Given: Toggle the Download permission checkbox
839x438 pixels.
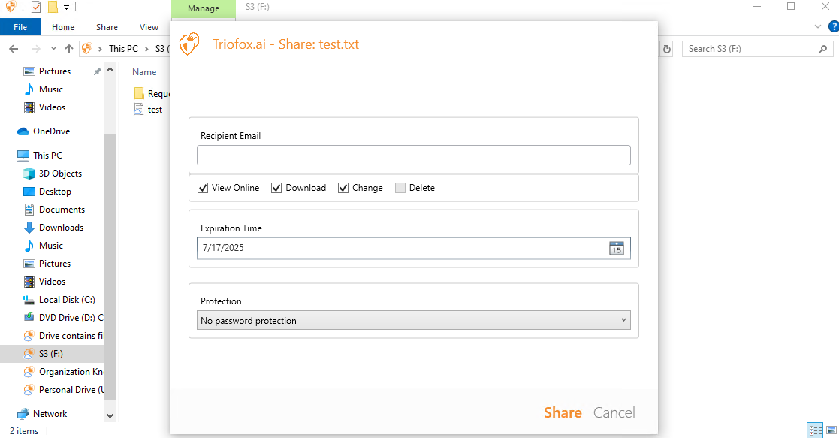Looking at the screenshot, I should (x=276, y=188).
